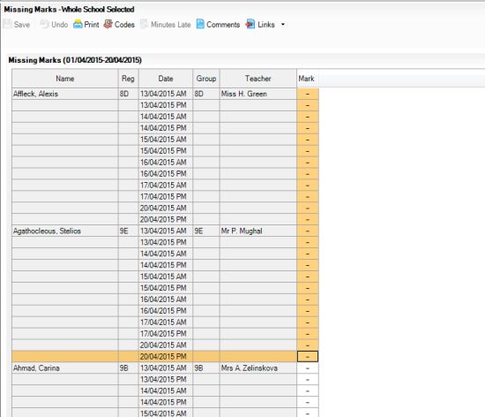Click the Links icon

click(250, 24)
